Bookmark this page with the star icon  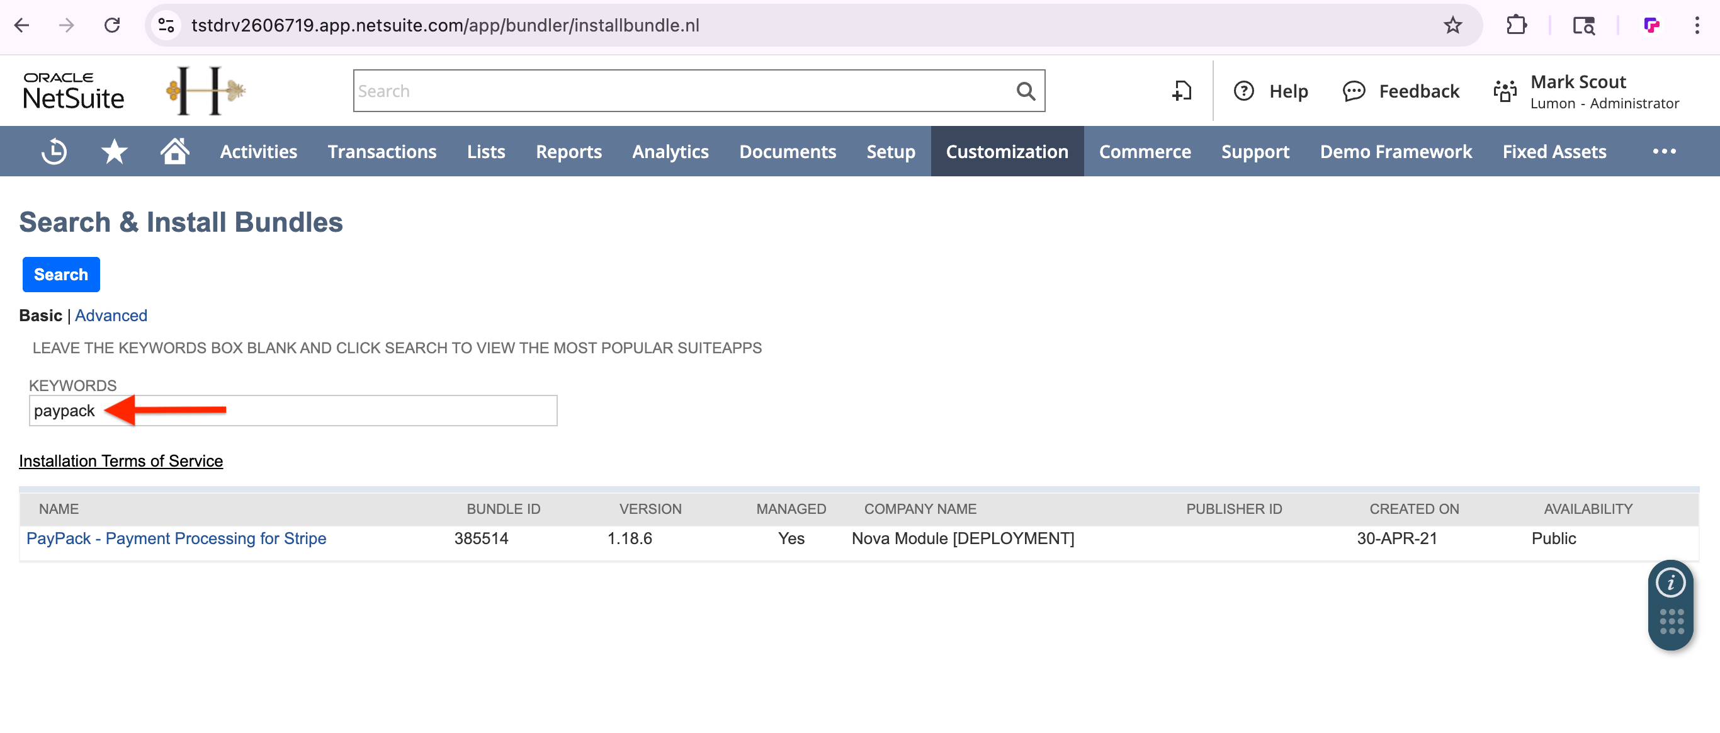pos(1453,25)
